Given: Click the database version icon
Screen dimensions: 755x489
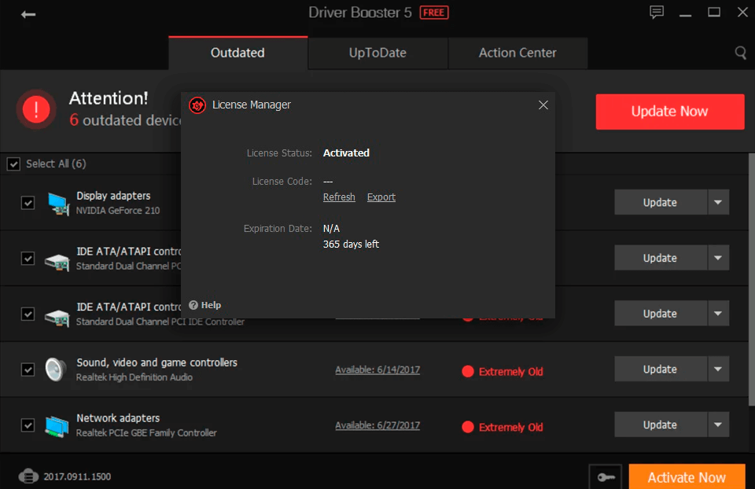Looking at the screenshot, I should 28,476.
